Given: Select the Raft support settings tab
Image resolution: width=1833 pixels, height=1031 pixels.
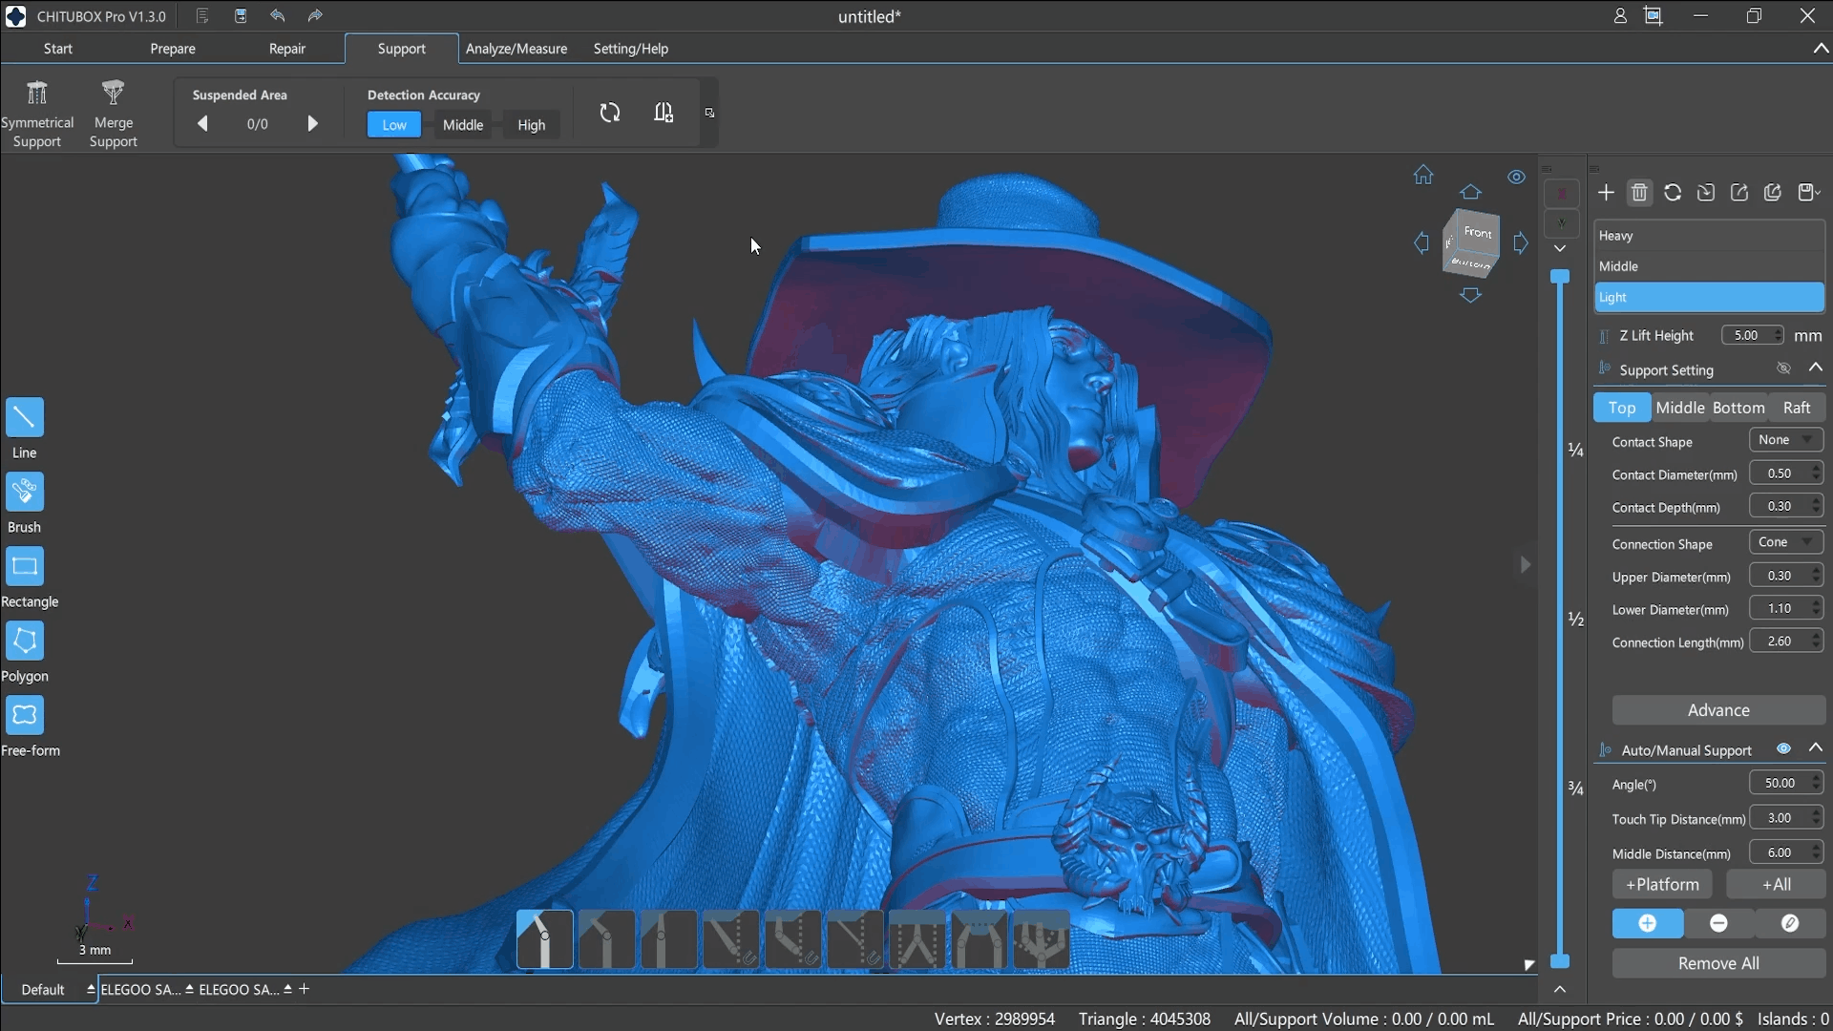Looking at the screenshot, I should (x=1797, y=408).
